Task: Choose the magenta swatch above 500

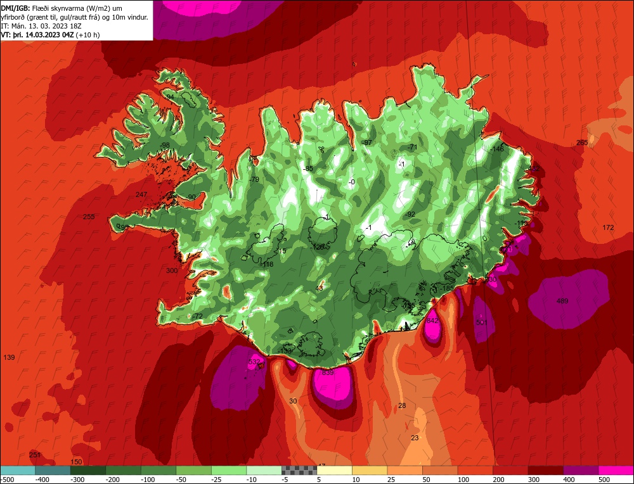Action: 616,470
